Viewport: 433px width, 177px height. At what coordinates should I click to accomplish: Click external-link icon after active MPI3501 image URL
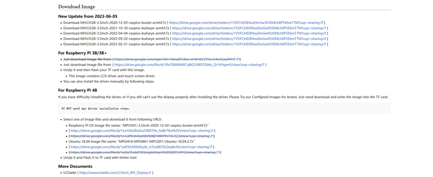pos(212,131)
